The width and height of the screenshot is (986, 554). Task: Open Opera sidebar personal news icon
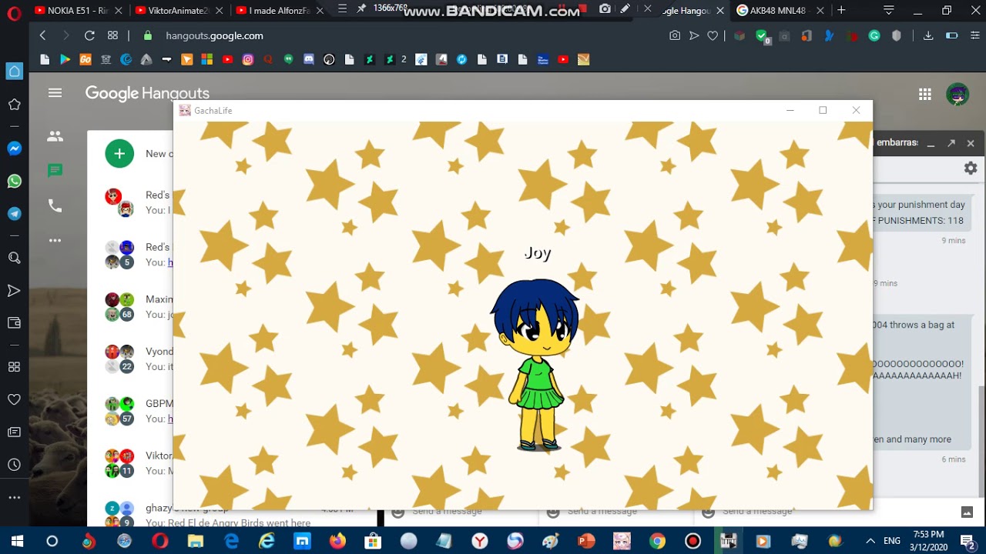click(x=14, y=432)
